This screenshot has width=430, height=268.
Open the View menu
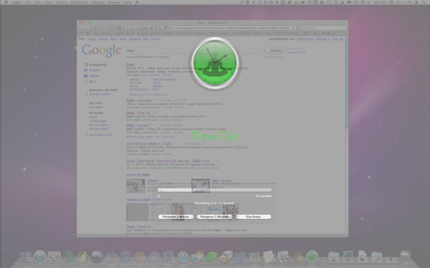click(x=48, y=2)
